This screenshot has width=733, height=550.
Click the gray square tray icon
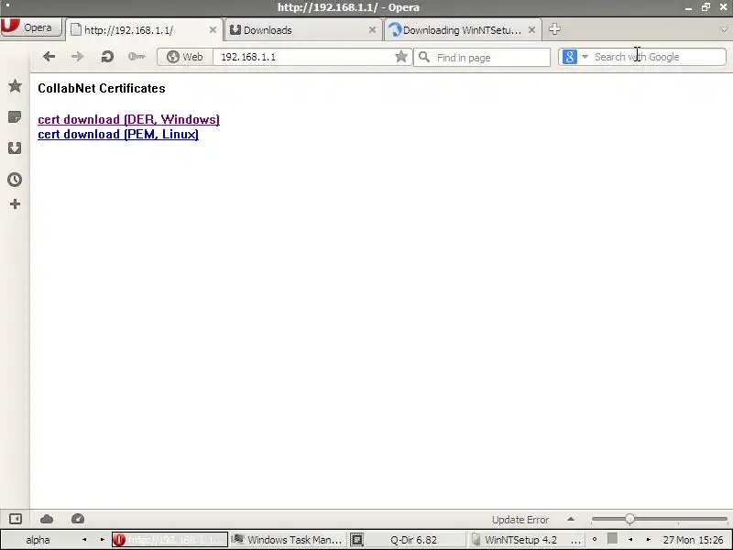click(612, 538)
